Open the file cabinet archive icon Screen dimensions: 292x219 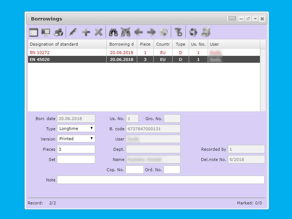[206, 32]
